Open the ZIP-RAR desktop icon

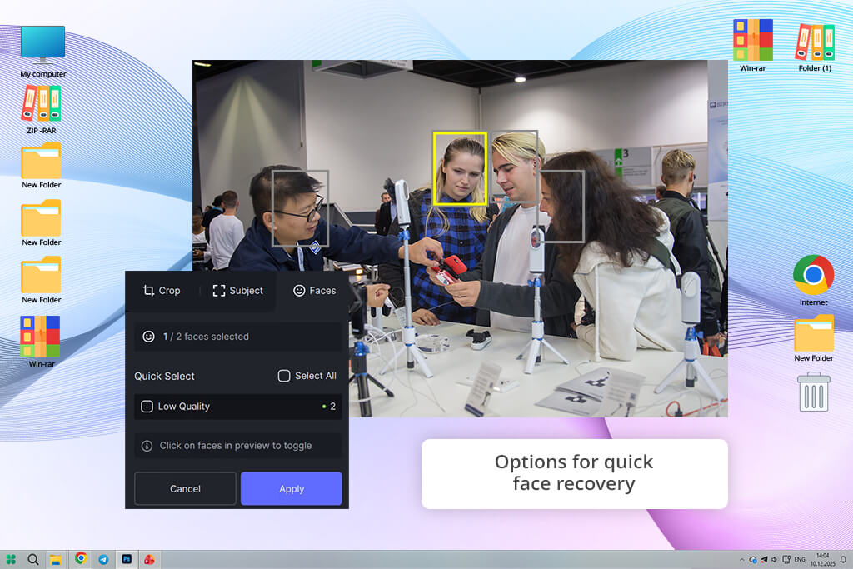click(42, 110)
